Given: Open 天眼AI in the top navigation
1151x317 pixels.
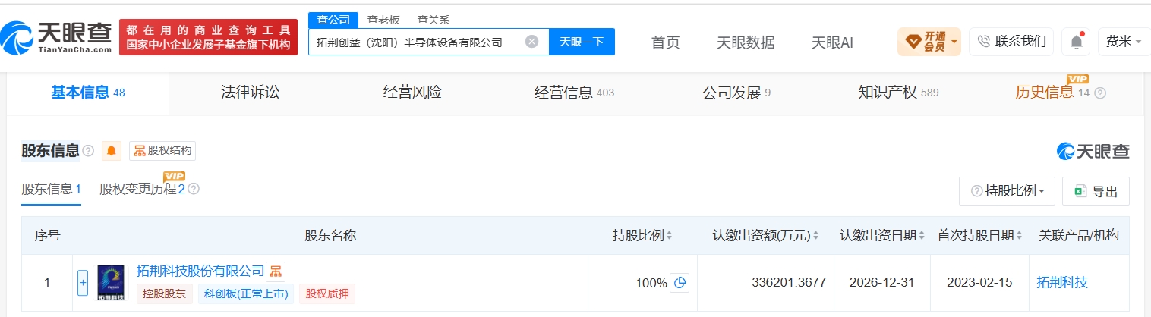Looking at the screenshot, I should tap(832, 42).
